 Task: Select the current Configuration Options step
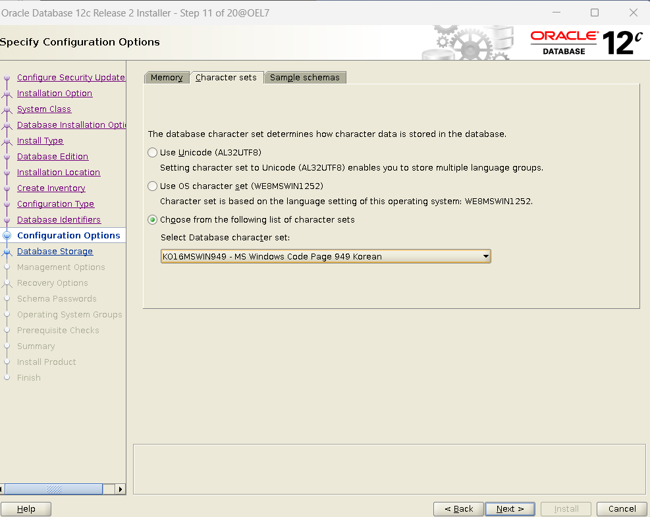click(68, 236)
